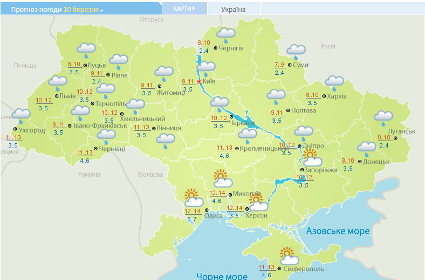Select the Україна tab
Screen dimensions: 425x280
pyautogui.click(x=233, y=9)
